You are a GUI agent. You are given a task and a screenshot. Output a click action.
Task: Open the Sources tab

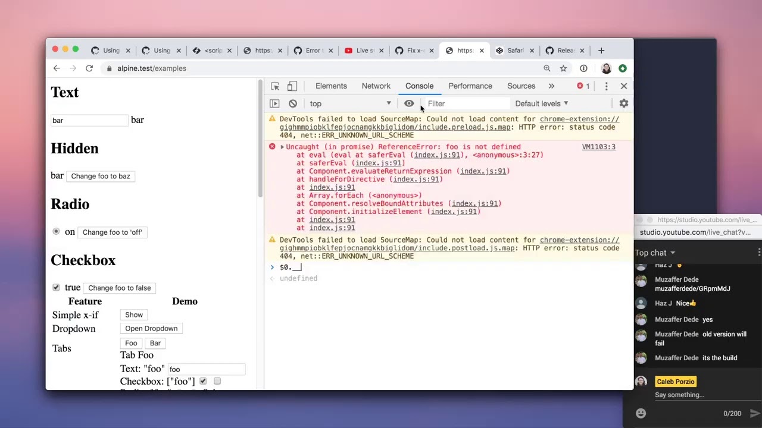point(521,86)
